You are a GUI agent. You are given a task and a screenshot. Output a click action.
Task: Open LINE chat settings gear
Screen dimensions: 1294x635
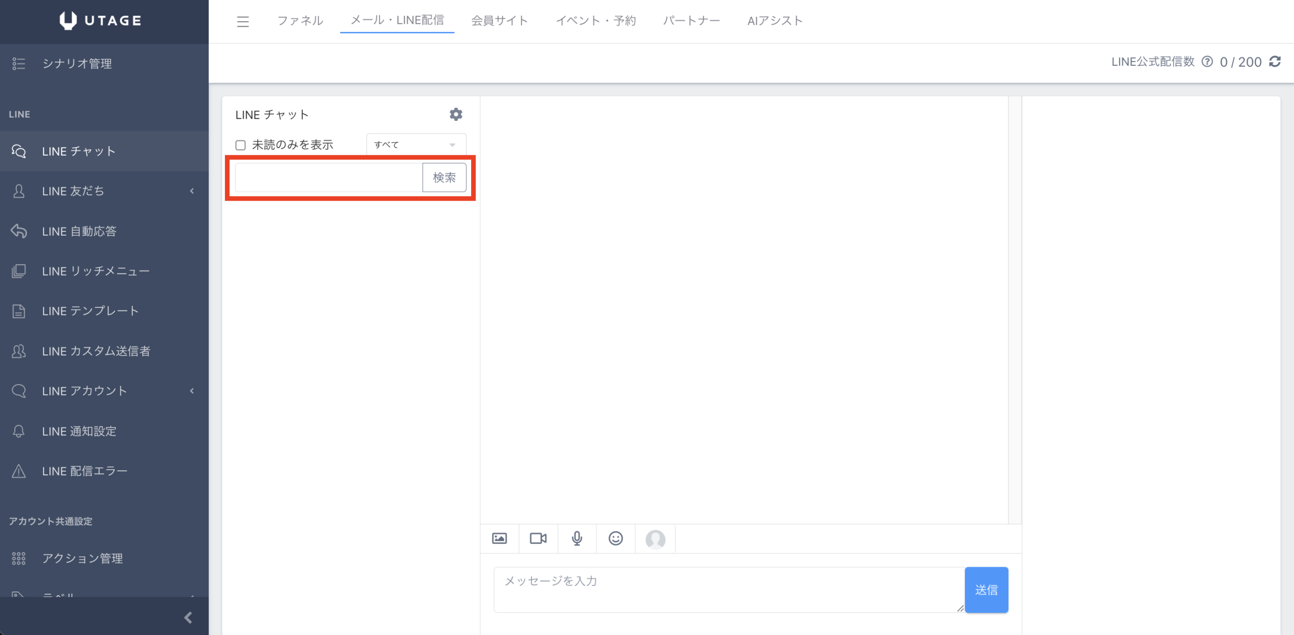(x=455, y=114)
